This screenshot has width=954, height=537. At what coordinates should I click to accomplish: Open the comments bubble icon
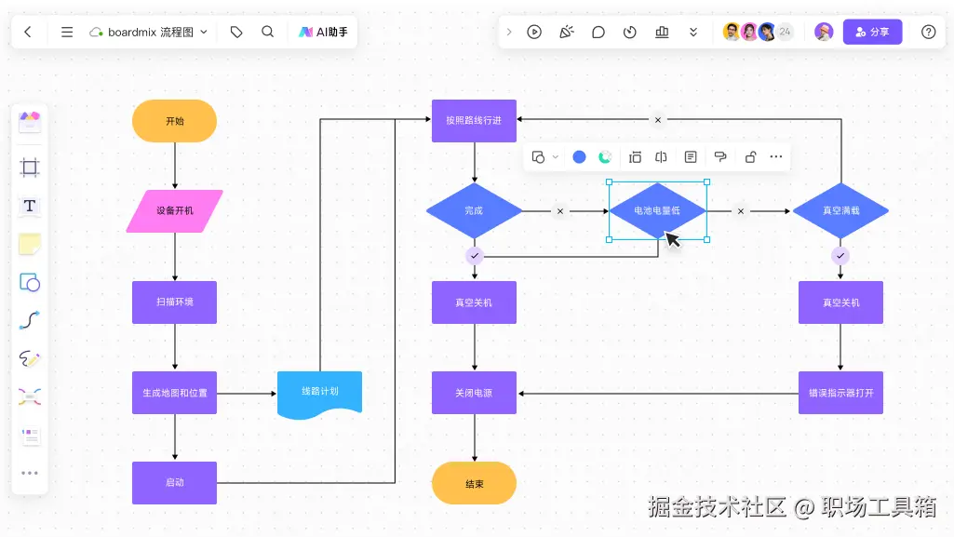coord(598,33)
